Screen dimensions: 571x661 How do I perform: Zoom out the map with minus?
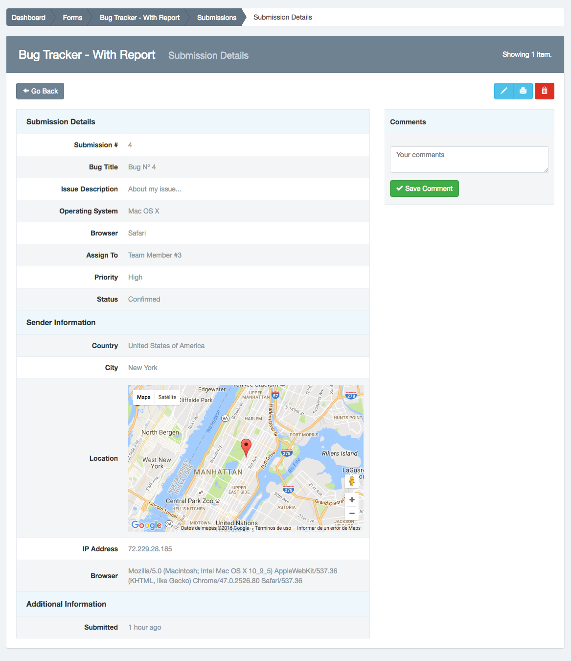pos(351,513)
